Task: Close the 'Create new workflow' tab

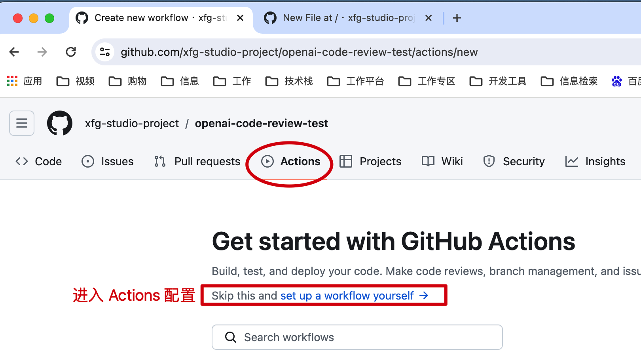Action: point(240,18)
